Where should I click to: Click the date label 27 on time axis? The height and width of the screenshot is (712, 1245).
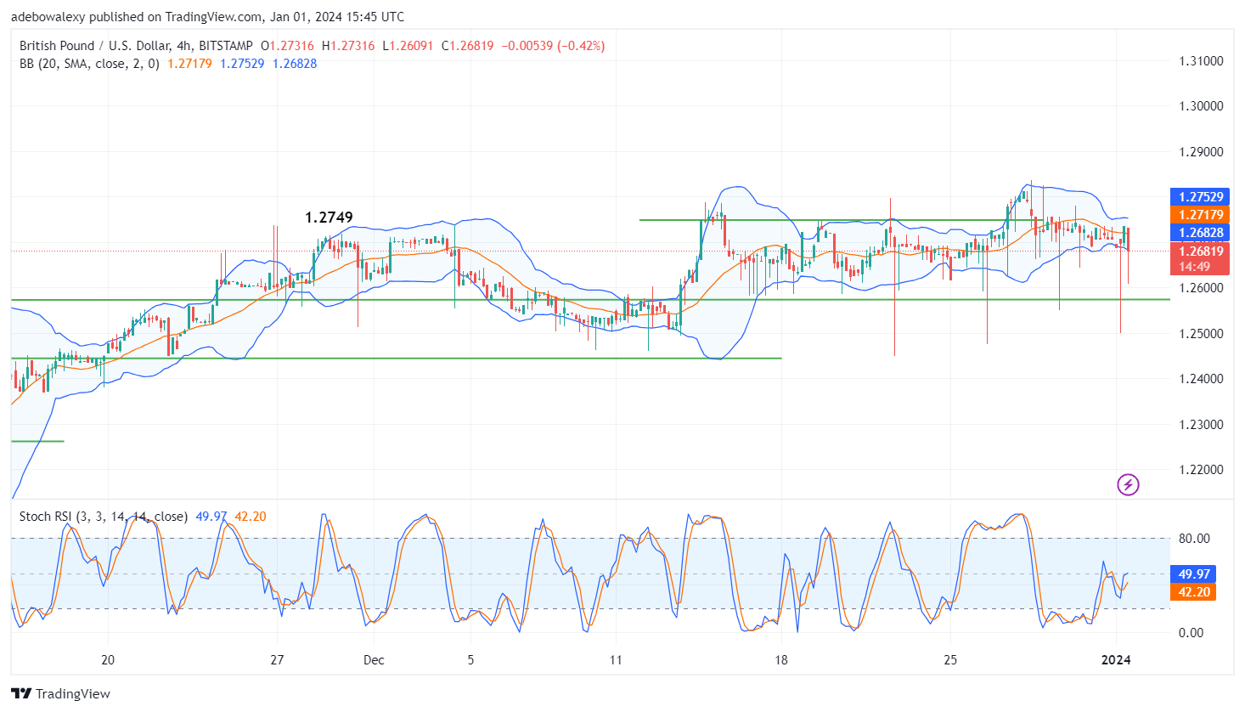(x=277, y=660)
